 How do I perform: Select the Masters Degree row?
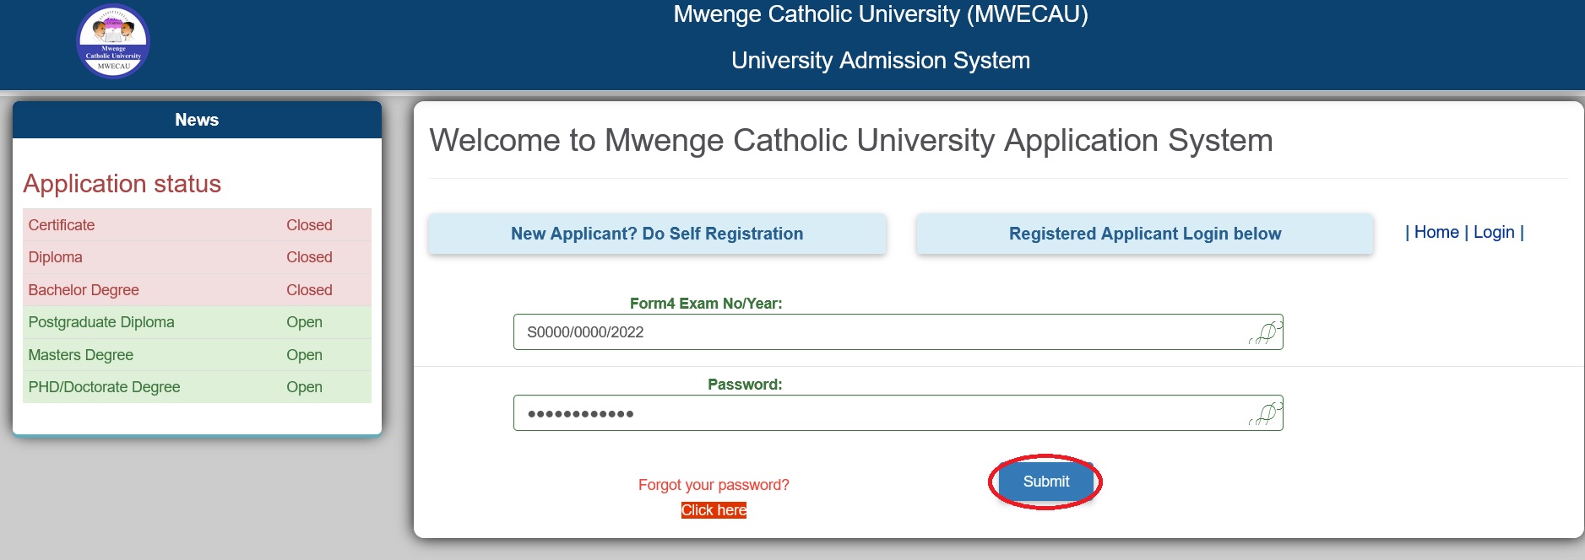click(x=197, y=355)
